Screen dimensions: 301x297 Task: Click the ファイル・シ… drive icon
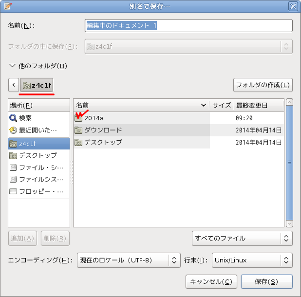[13, 167]
